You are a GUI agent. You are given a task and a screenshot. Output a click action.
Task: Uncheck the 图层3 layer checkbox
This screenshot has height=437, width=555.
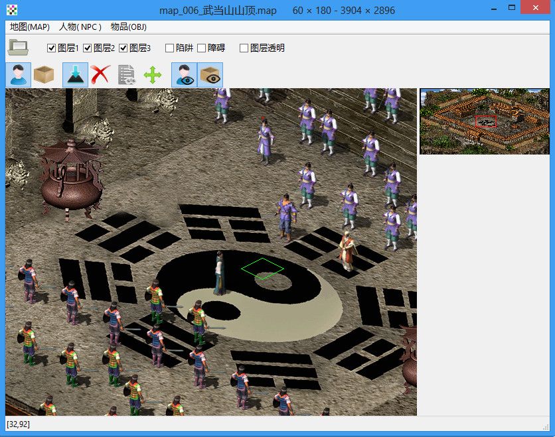coord(123,48)
